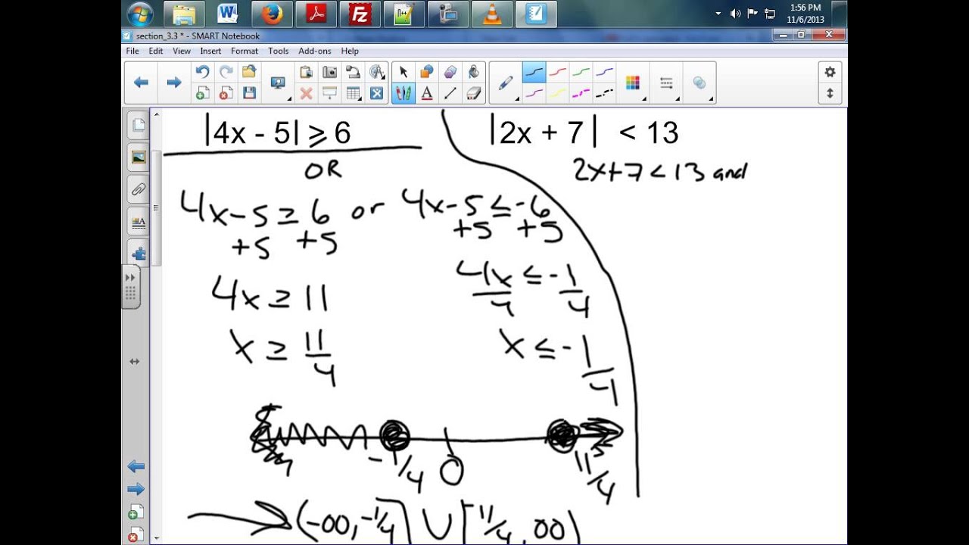The image size is (969, 545).
Task: Save the notebook file
Action: point(249,93)
